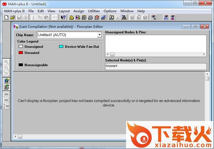Click the Search text eye icon
Image resolution: width=214 pixels, height=149 pixels.
pyautogui.click(x=153, y=17)
